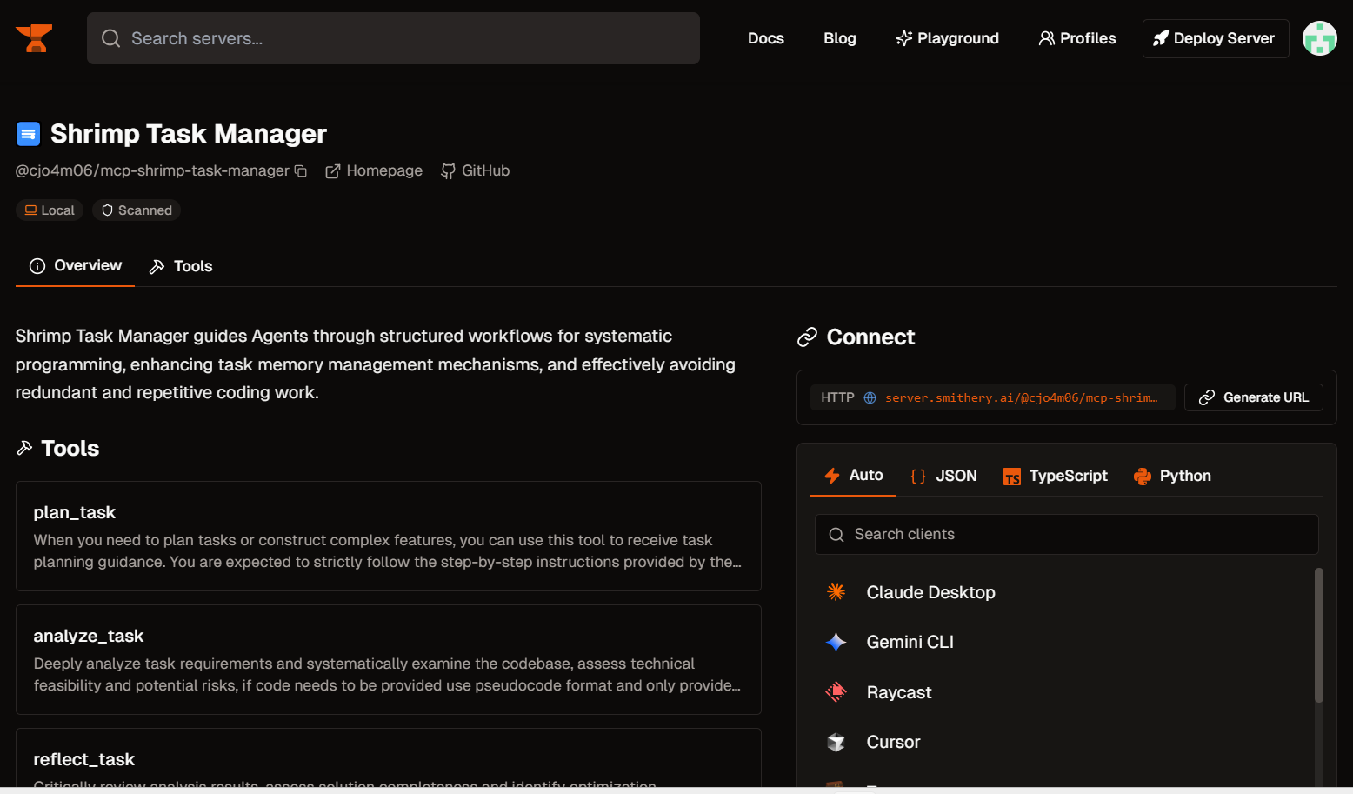Focus the Search servers field
Viewport: 1353px width, 794px height.
click(x=393, y=38)
